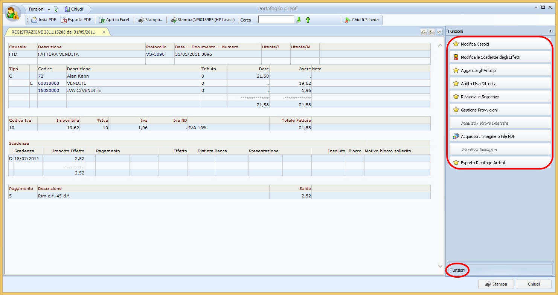Click inside the Cerca search field

276,20
